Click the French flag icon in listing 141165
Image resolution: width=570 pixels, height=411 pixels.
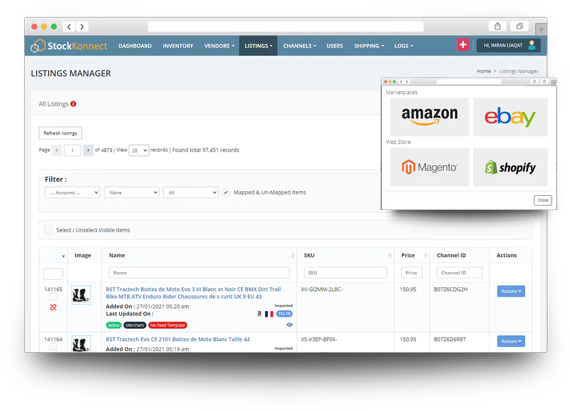269,314
